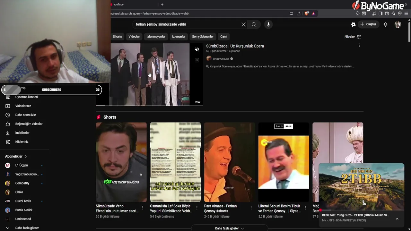Open Leo AI sparkle icon

click(393, 13)
